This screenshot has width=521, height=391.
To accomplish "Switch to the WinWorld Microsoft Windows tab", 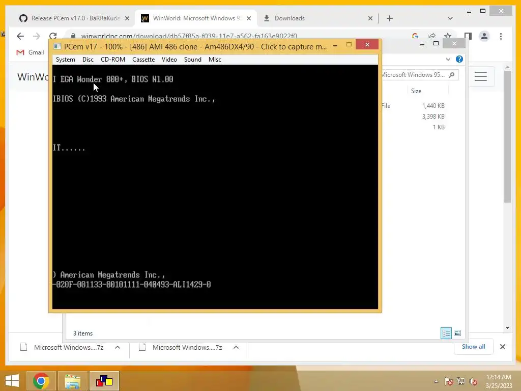I will click(196, 18).
